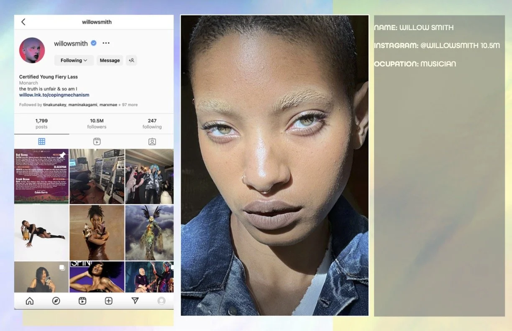Open the profile picture avatar
Viewport: 512px width, 331px height.
pyautogui.click(x=32, y=50)
